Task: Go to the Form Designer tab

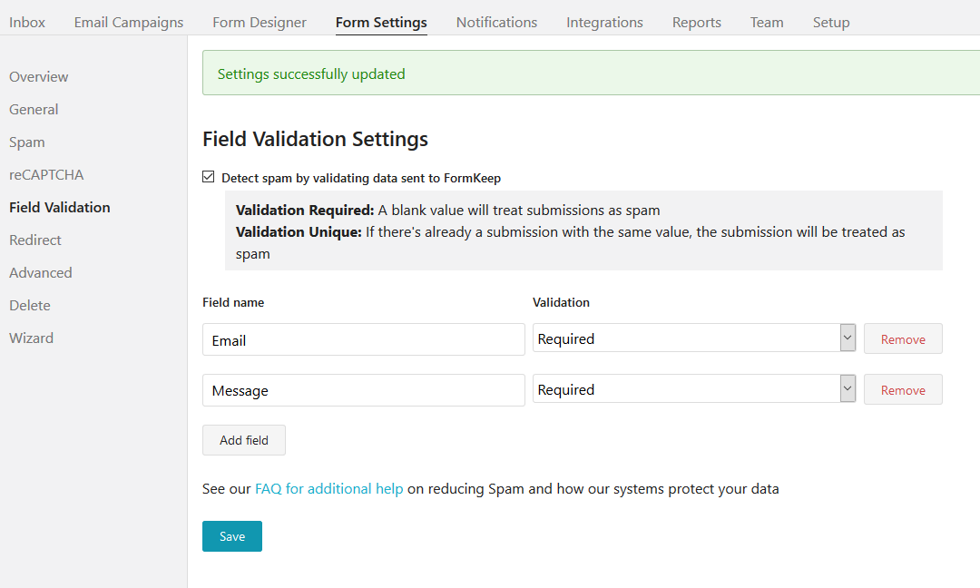Action: tap(260, 22)
